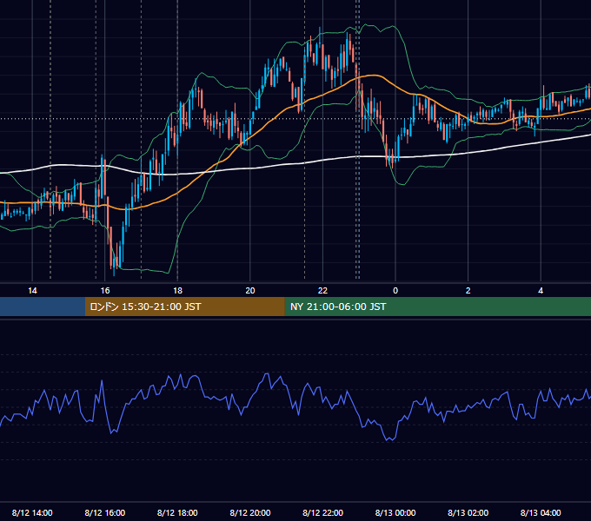Click hour label 2 on price chart axis
Viewport: 591px width, 521px height.
(468, 291)
